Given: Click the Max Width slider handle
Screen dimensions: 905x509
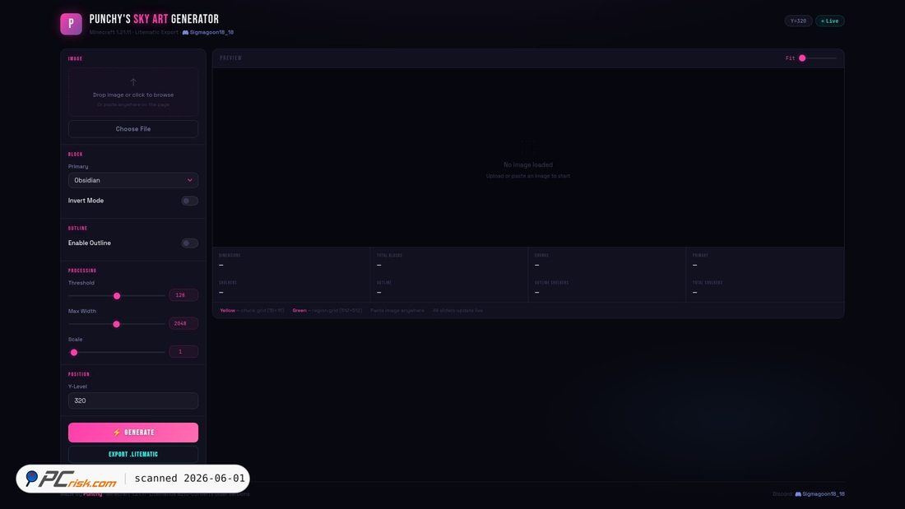Looking at the screenshot, I should click(x=116, y=324).
